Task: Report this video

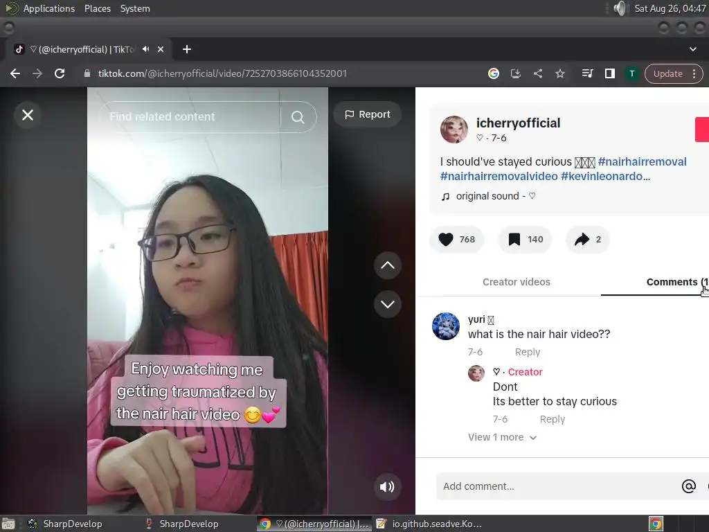Action: pos(368,114)
